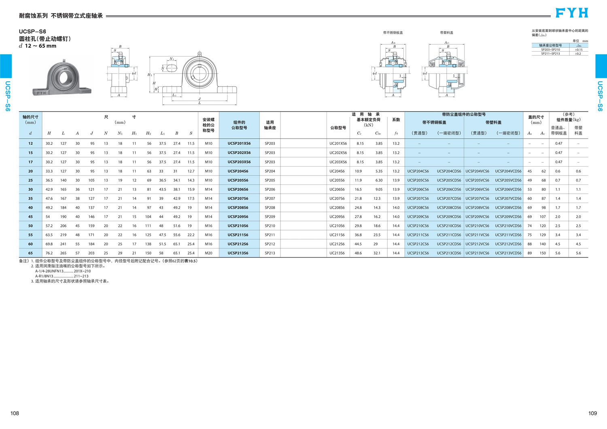Click footnote 1 referencing 表10.5

click(114, 261)
